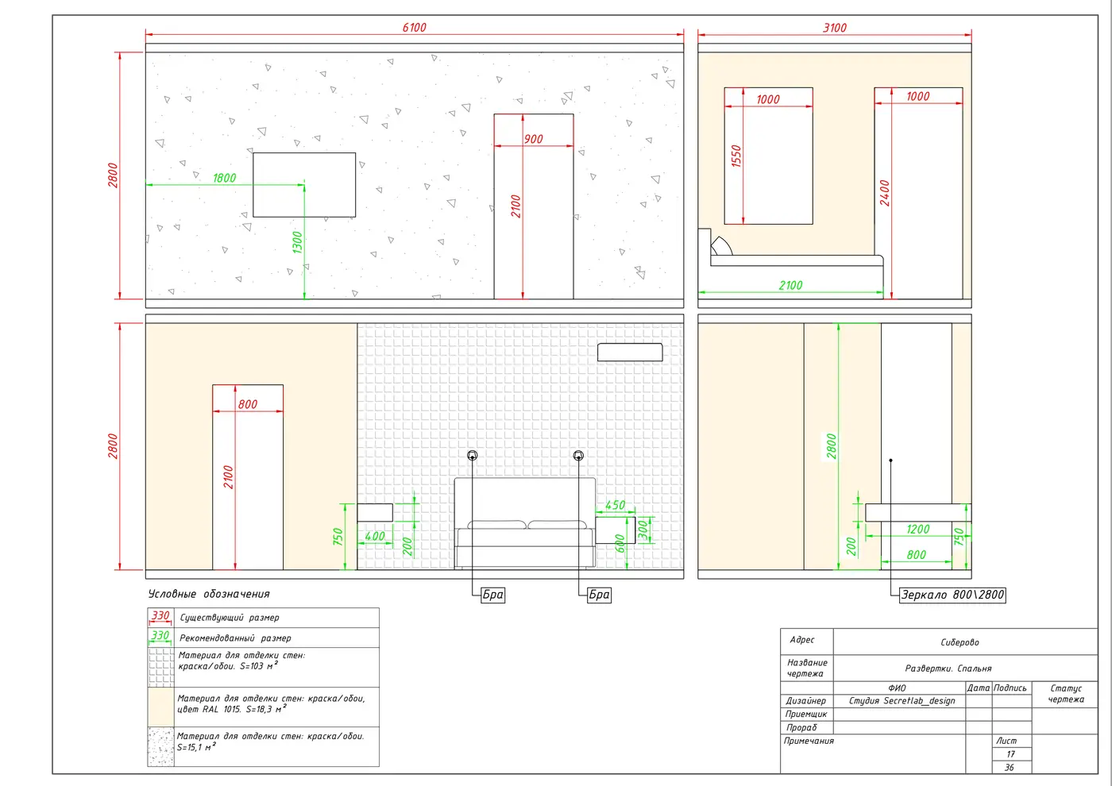Click the Рекомендованный размер legend entry

coord(235,638)
